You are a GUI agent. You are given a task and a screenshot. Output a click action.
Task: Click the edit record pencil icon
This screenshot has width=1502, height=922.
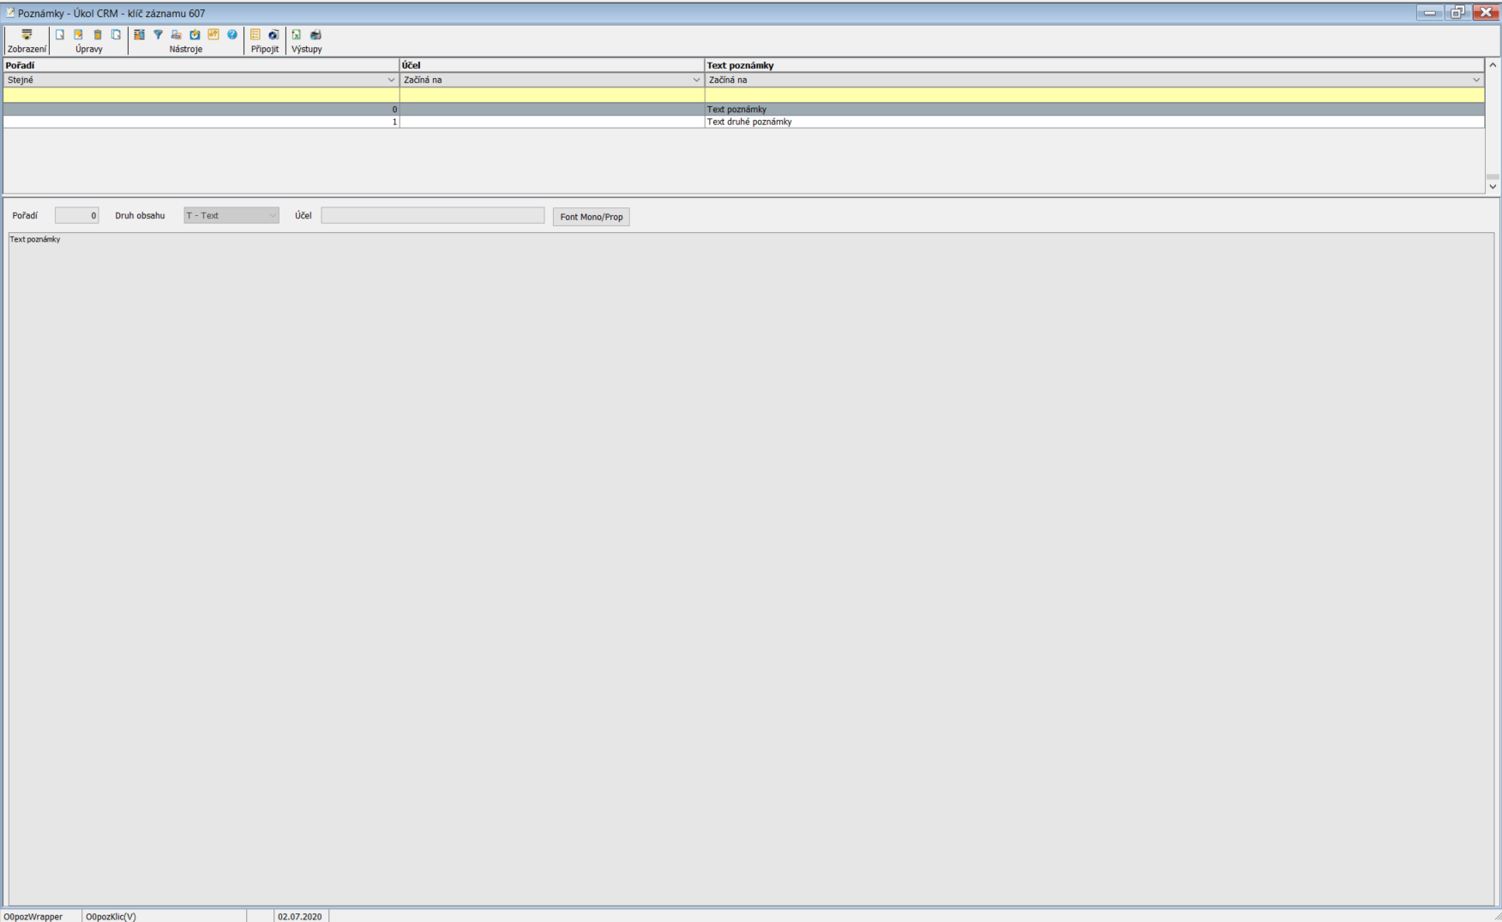point(78,35)
